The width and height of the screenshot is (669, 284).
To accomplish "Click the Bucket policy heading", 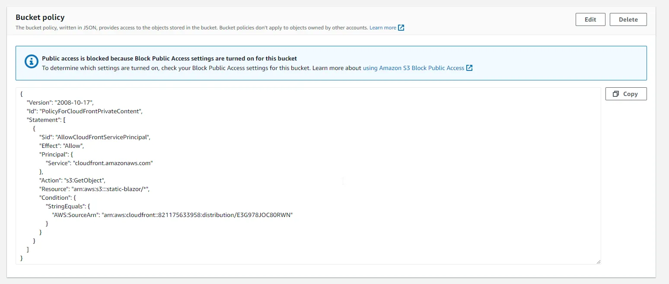I will (40, 17).
